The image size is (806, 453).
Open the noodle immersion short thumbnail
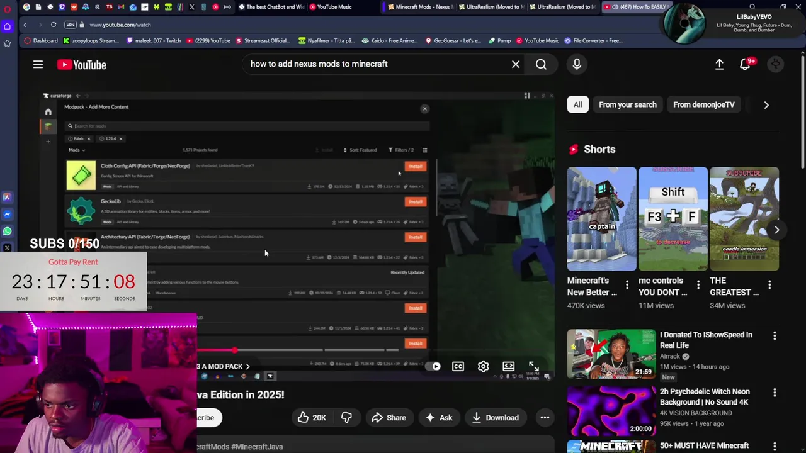tap(744, 219)
